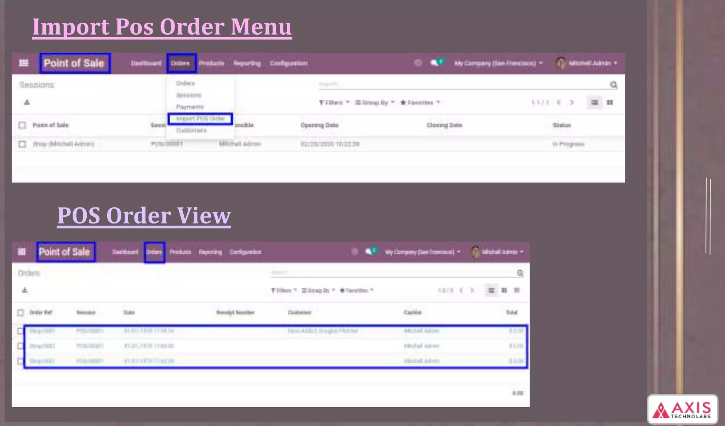Switch to kanban view in Orders screenshot
Screen dimensions: 725x426
(x=504, y=290)
